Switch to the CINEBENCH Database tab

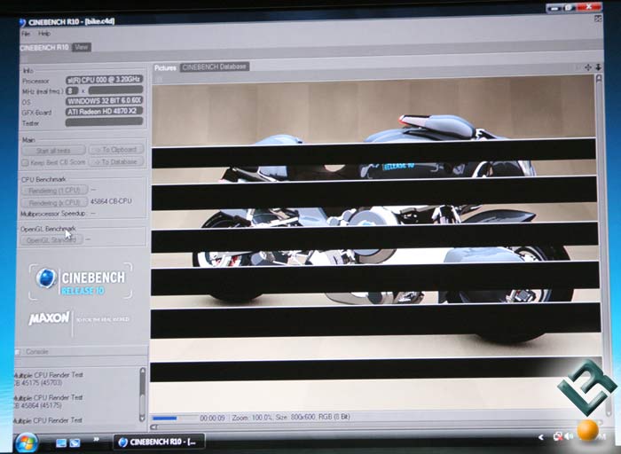point(214,67)
